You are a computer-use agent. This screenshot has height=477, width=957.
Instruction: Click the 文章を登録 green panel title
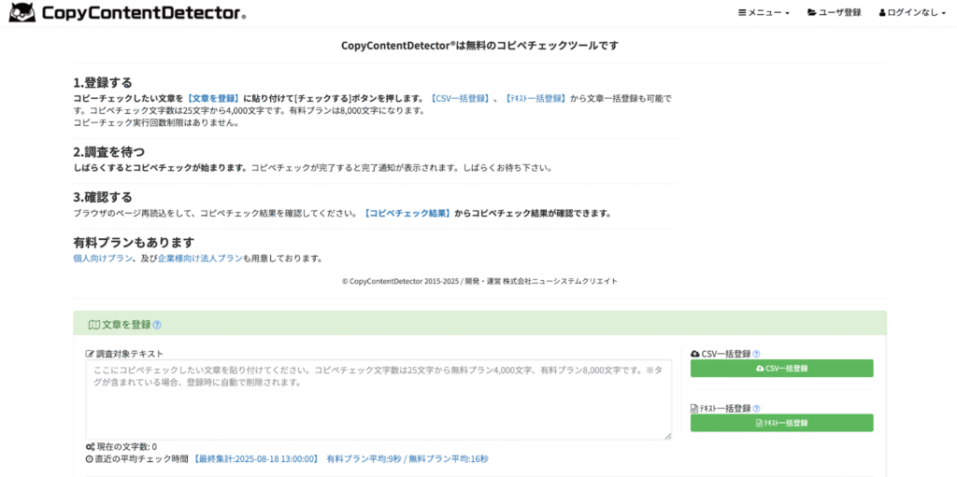click(126, 325)
